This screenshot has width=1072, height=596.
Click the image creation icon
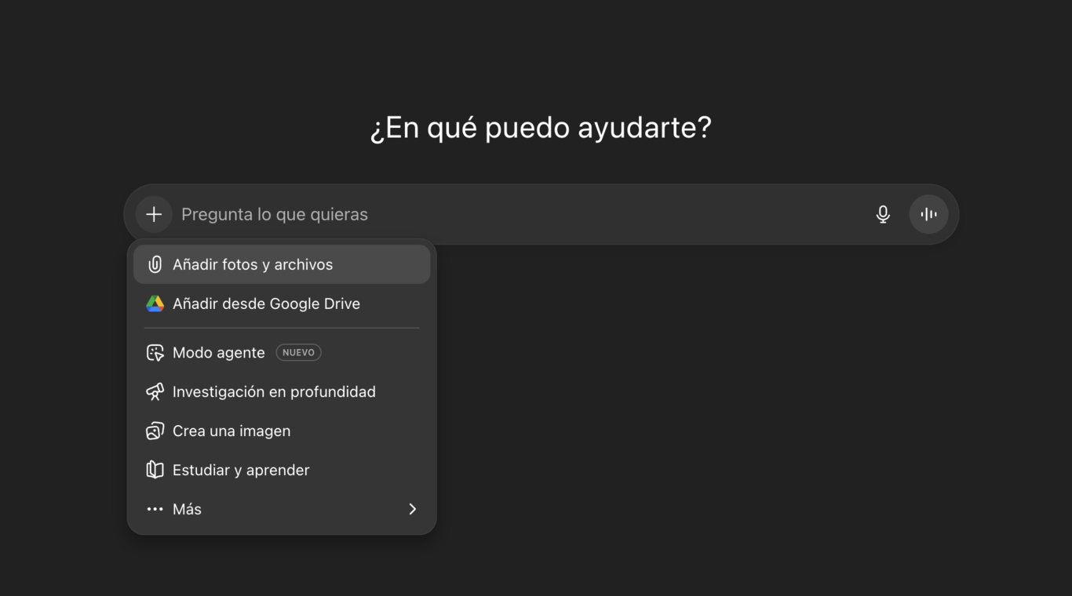click(155, 431)
